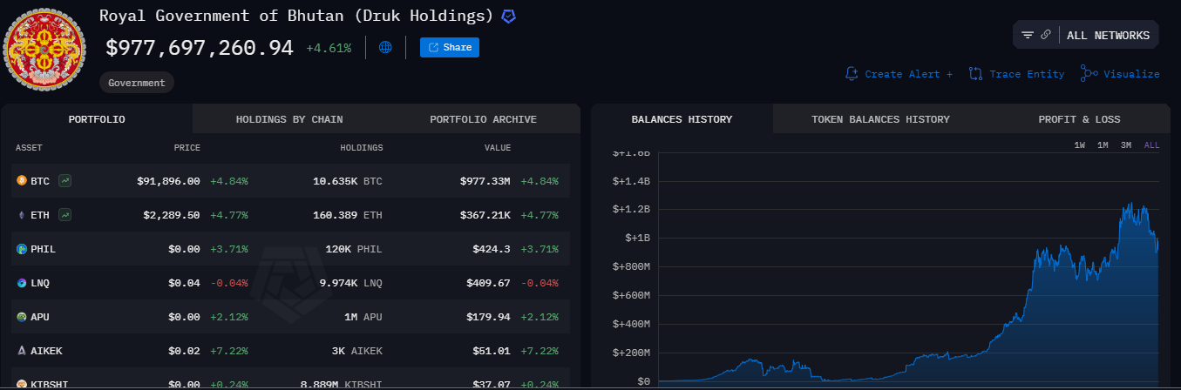Click the PHIL token icon
The image size is (1181, 390).
coord(22,249)
